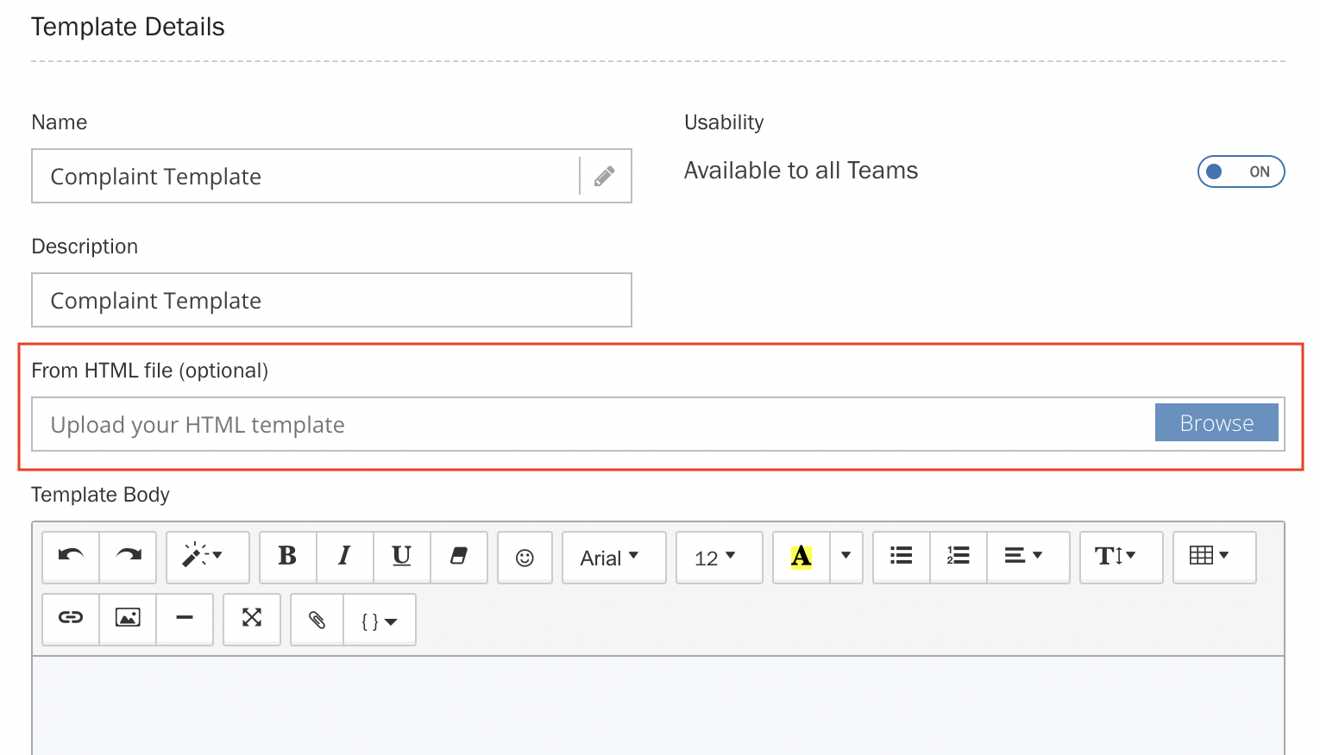Screen dimensions: 1320x755
Task: Click the undo arrow in editor toolbar
Action: coord(71,557)
